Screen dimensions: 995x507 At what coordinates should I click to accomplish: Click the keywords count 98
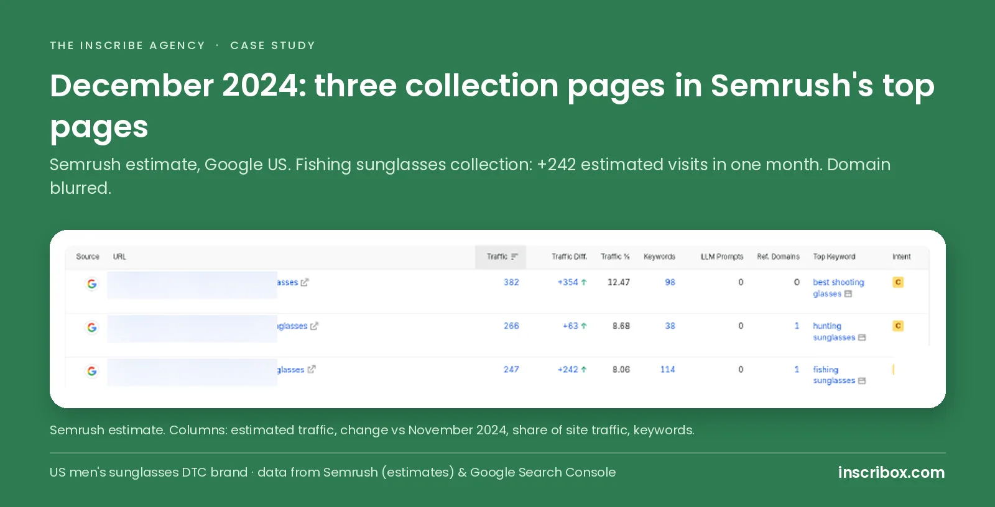[670, 282]
